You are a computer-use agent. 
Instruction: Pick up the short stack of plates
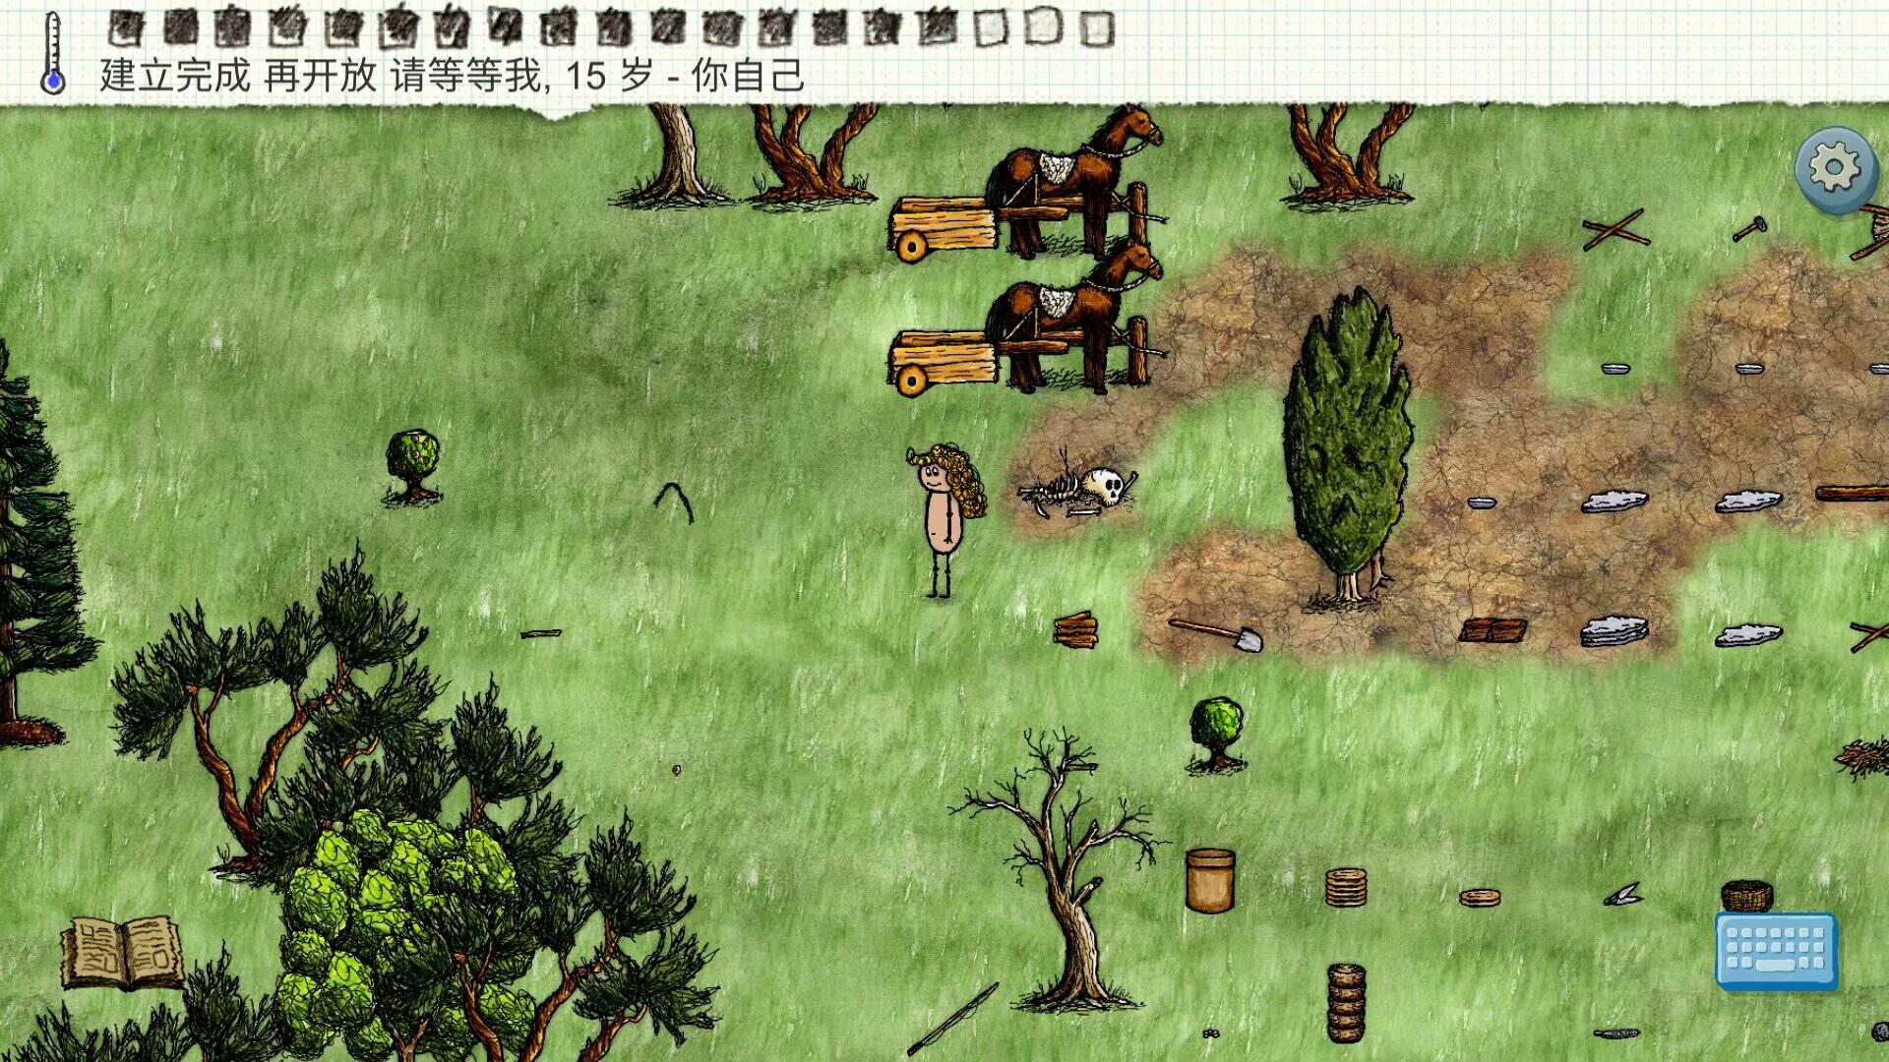coord(1345,887)
